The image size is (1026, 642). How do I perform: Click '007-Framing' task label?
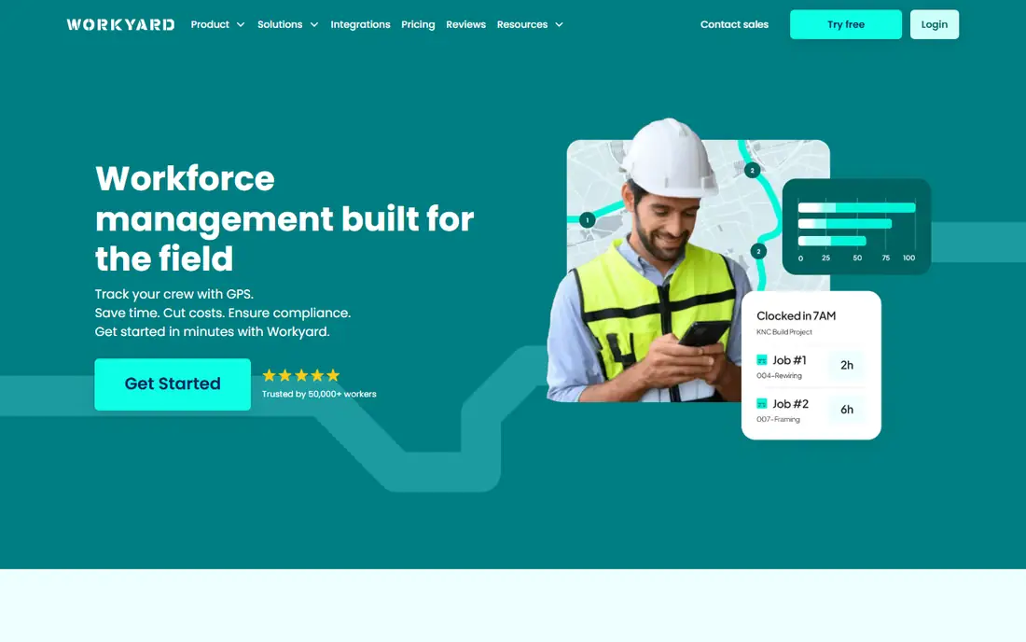pos(778,420)
